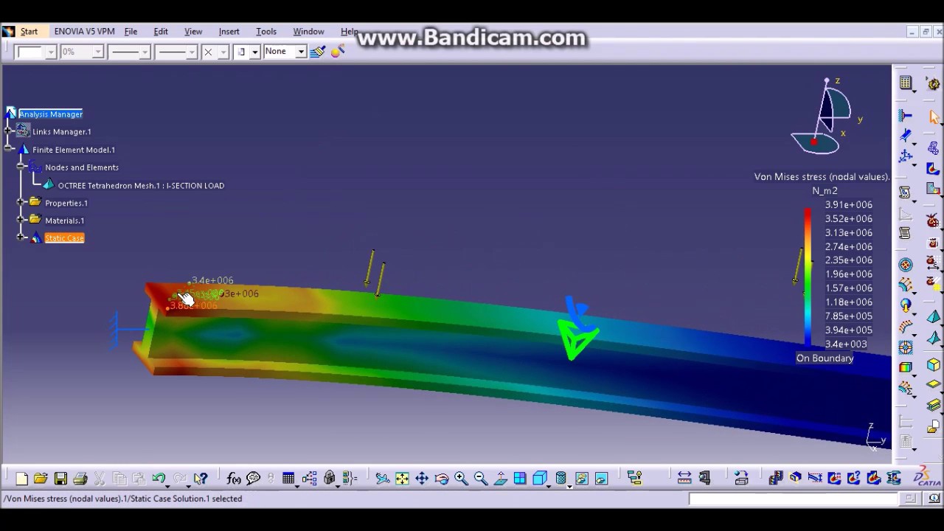
Task: Click the command input field in status bar
Action: [793, 499]
